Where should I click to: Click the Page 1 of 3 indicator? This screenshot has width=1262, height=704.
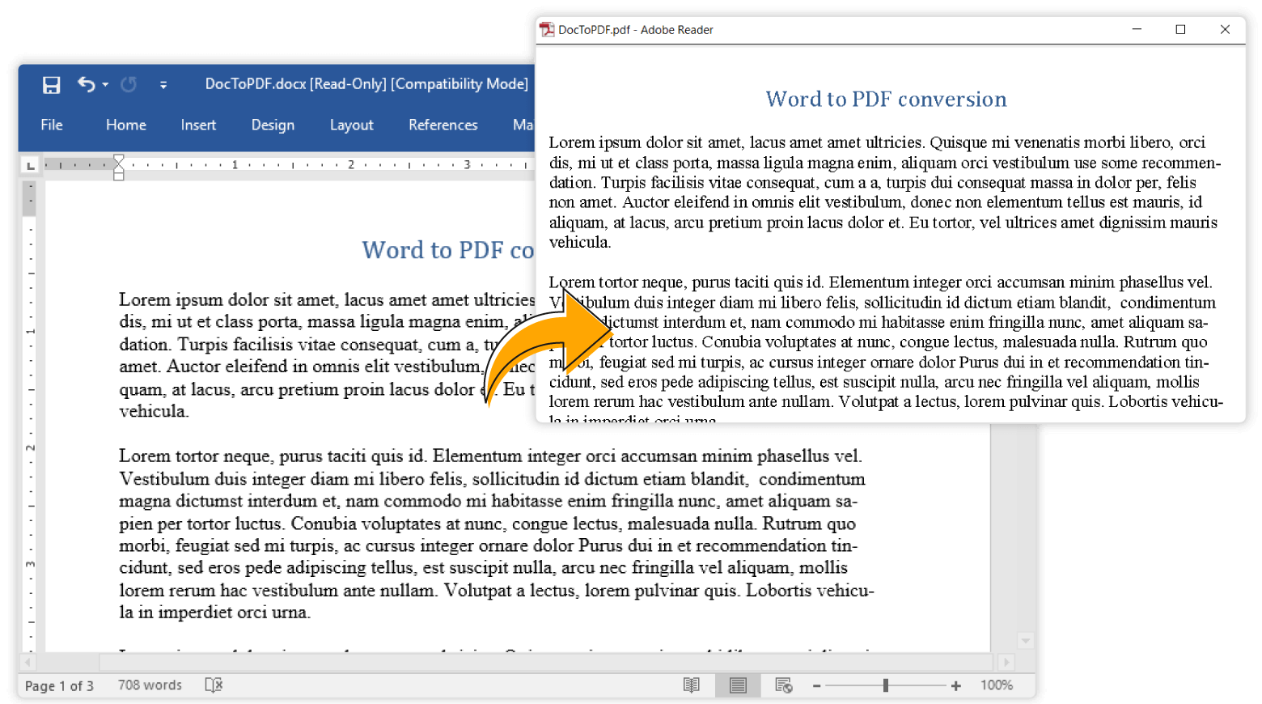pyautogui.click(x=59, y=685)
